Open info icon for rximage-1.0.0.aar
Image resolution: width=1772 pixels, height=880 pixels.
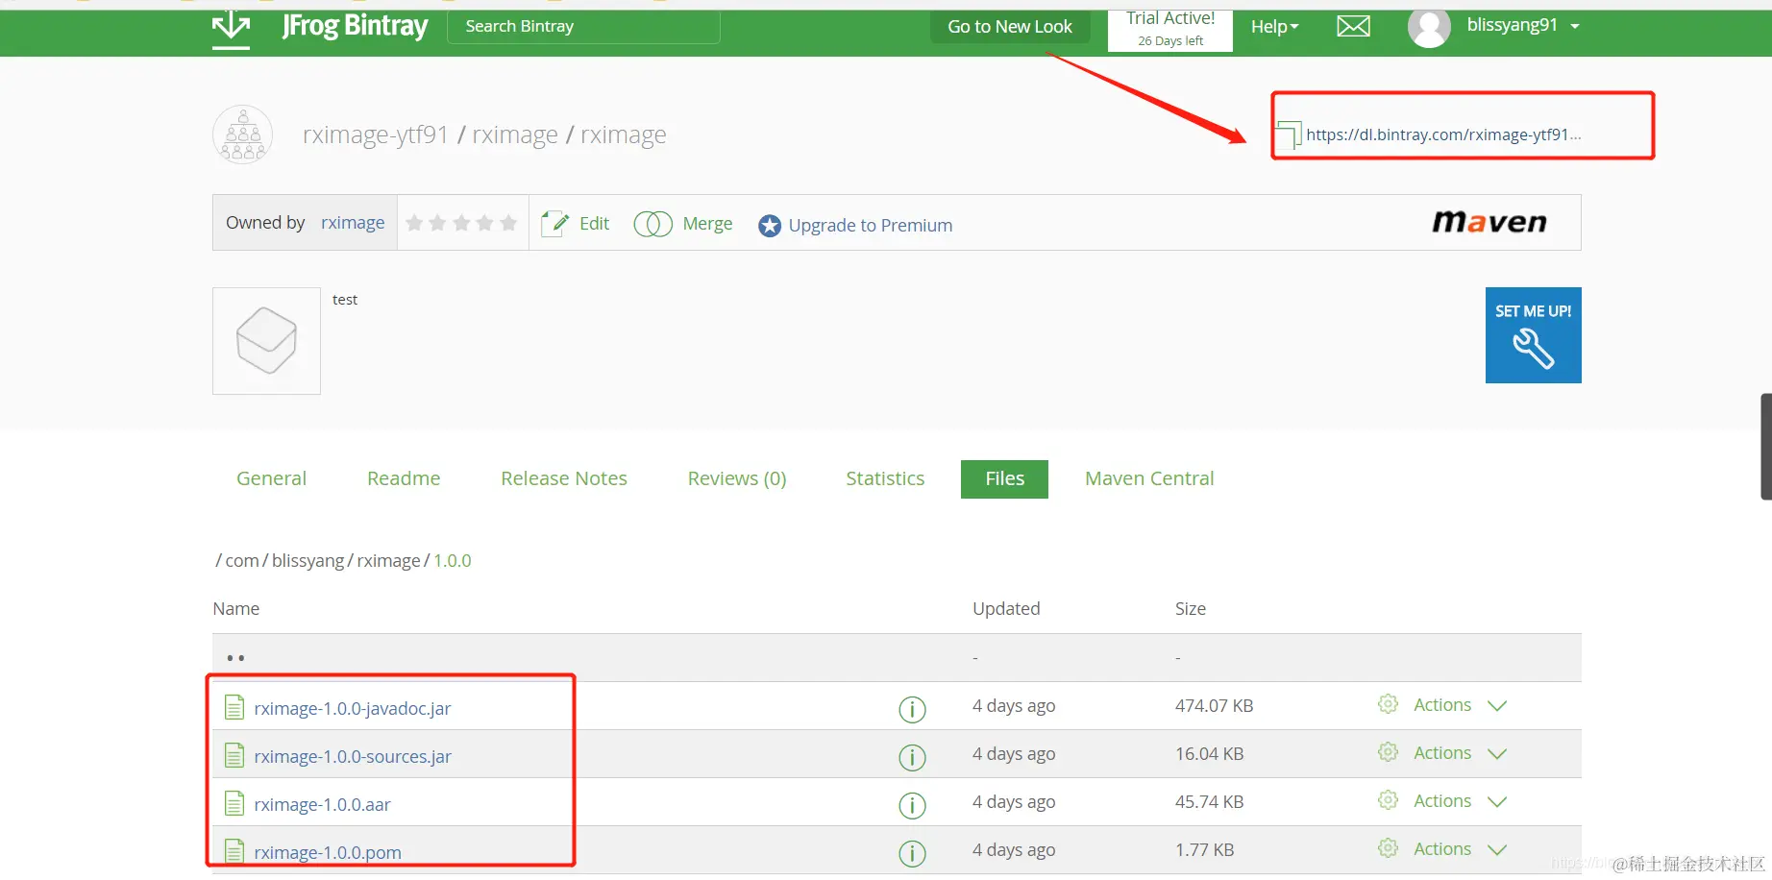(912, 805)
